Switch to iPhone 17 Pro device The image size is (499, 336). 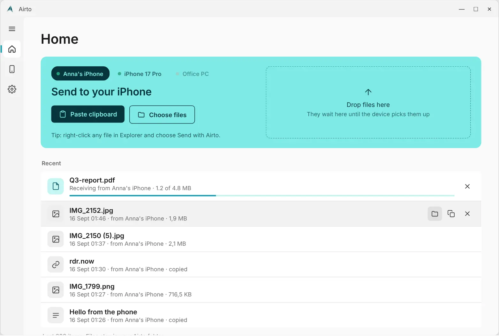140,74
